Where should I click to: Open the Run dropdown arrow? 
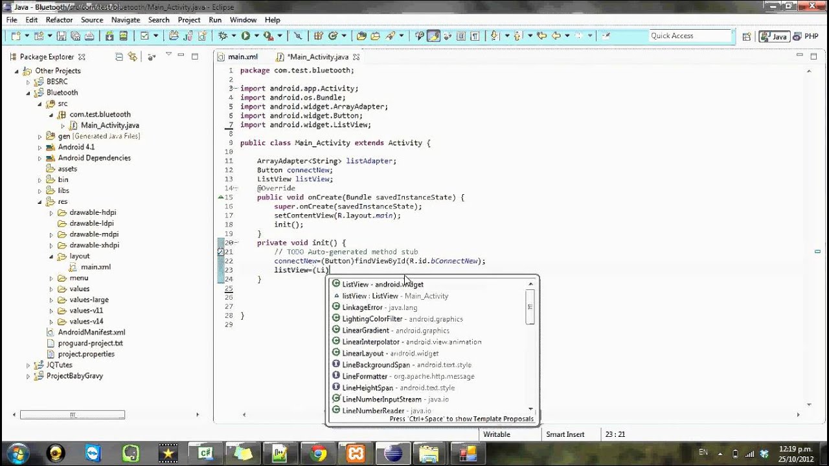[x=256, y=36]
